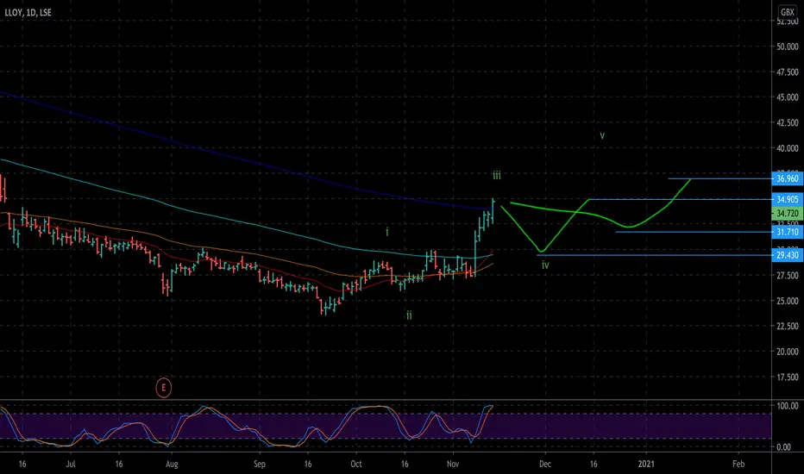This screenshot has height=474, width=804.
Task: Click the green 34.720 current price label
Action: point(787,213)
